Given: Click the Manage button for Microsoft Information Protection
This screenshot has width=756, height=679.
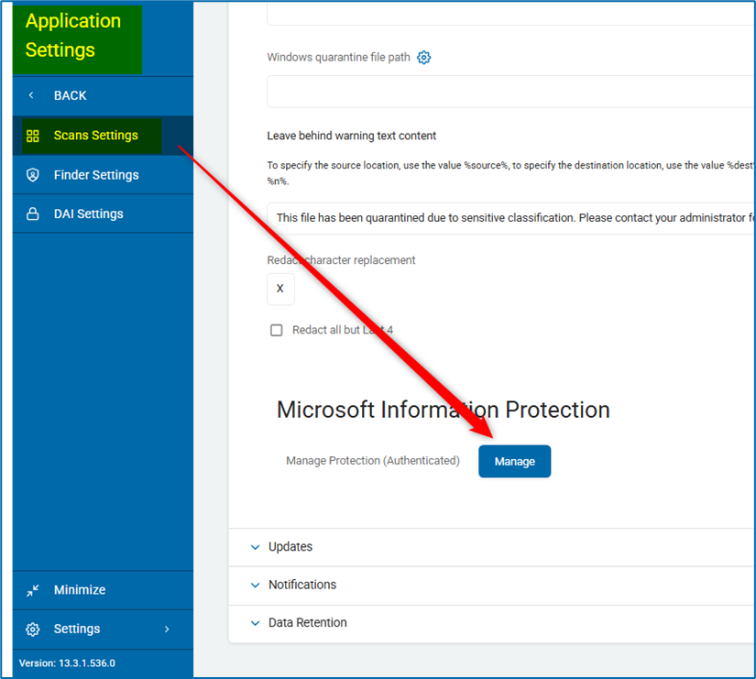Looking at the screenshot, I should 514,462.
